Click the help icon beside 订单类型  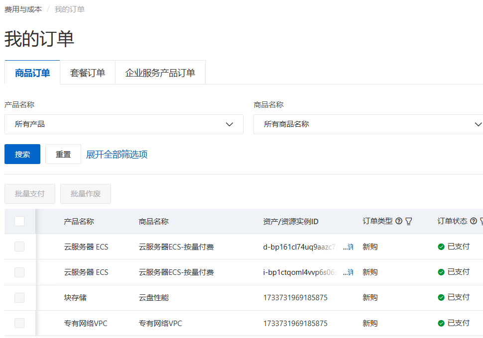coord(399,221)
